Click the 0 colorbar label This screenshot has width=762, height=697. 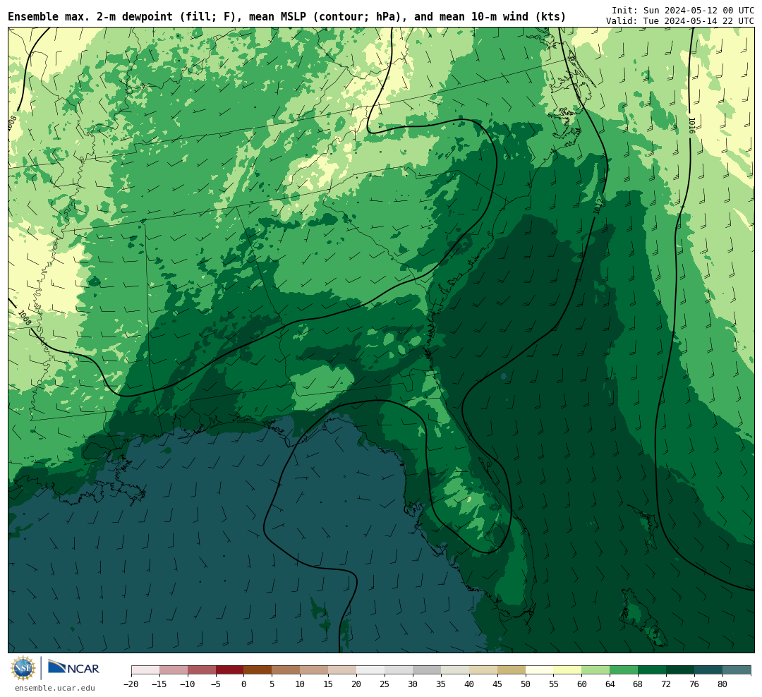click(244, 684)
